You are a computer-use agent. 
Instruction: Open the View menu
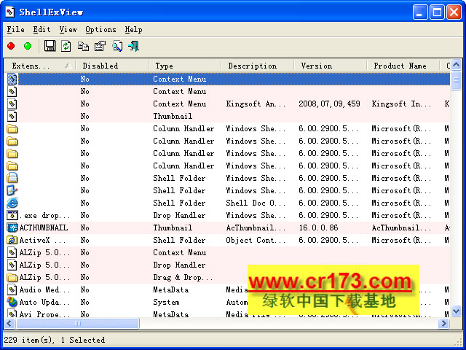point(68,29)
